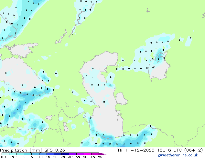Click the "(06+12)" run offset text

193,150
